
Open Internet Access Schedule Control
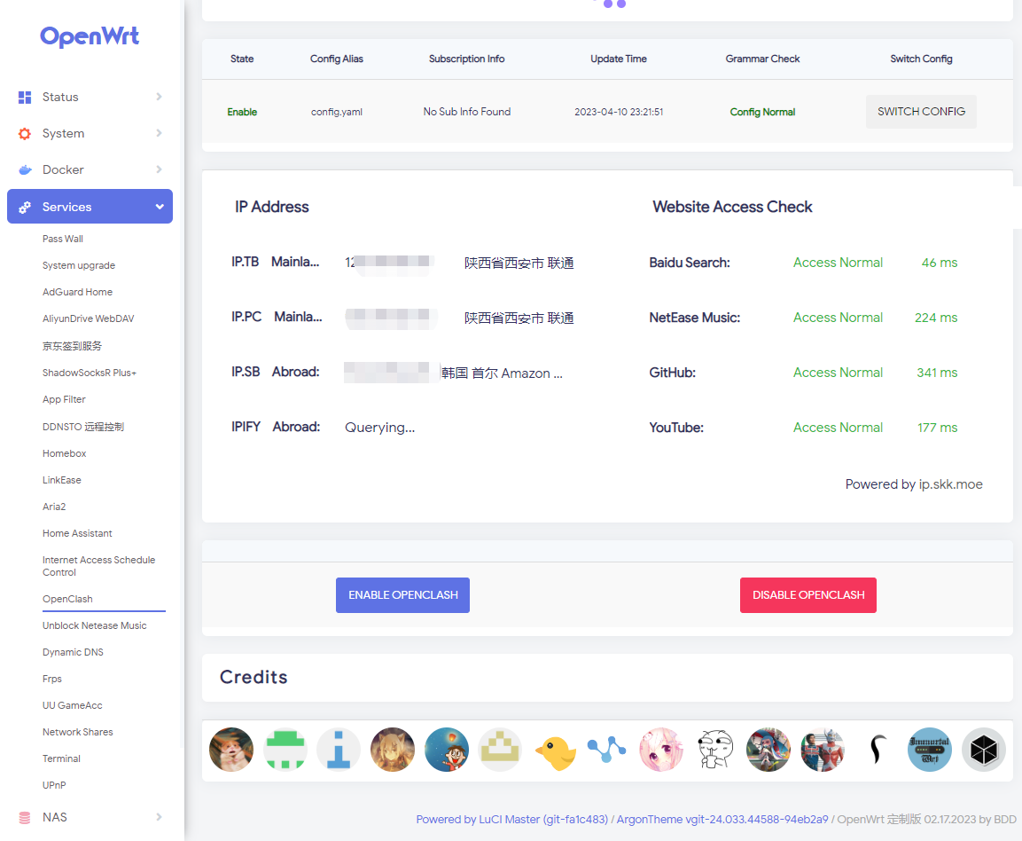[x=99, y=566]
